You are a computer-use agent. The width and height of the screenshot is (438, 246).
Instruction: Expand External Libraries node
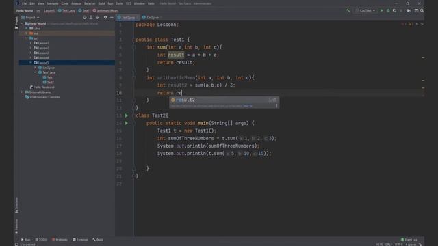(23, 92)
